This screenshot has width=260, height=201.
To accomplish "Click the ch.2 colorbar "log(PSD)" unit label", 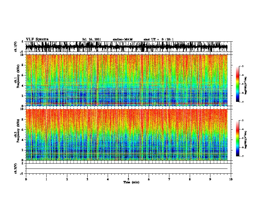I will (x=246, y=140).
